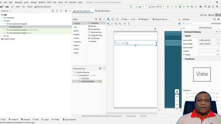Open the API 31 version dropdown

click(x=134, y=19)
